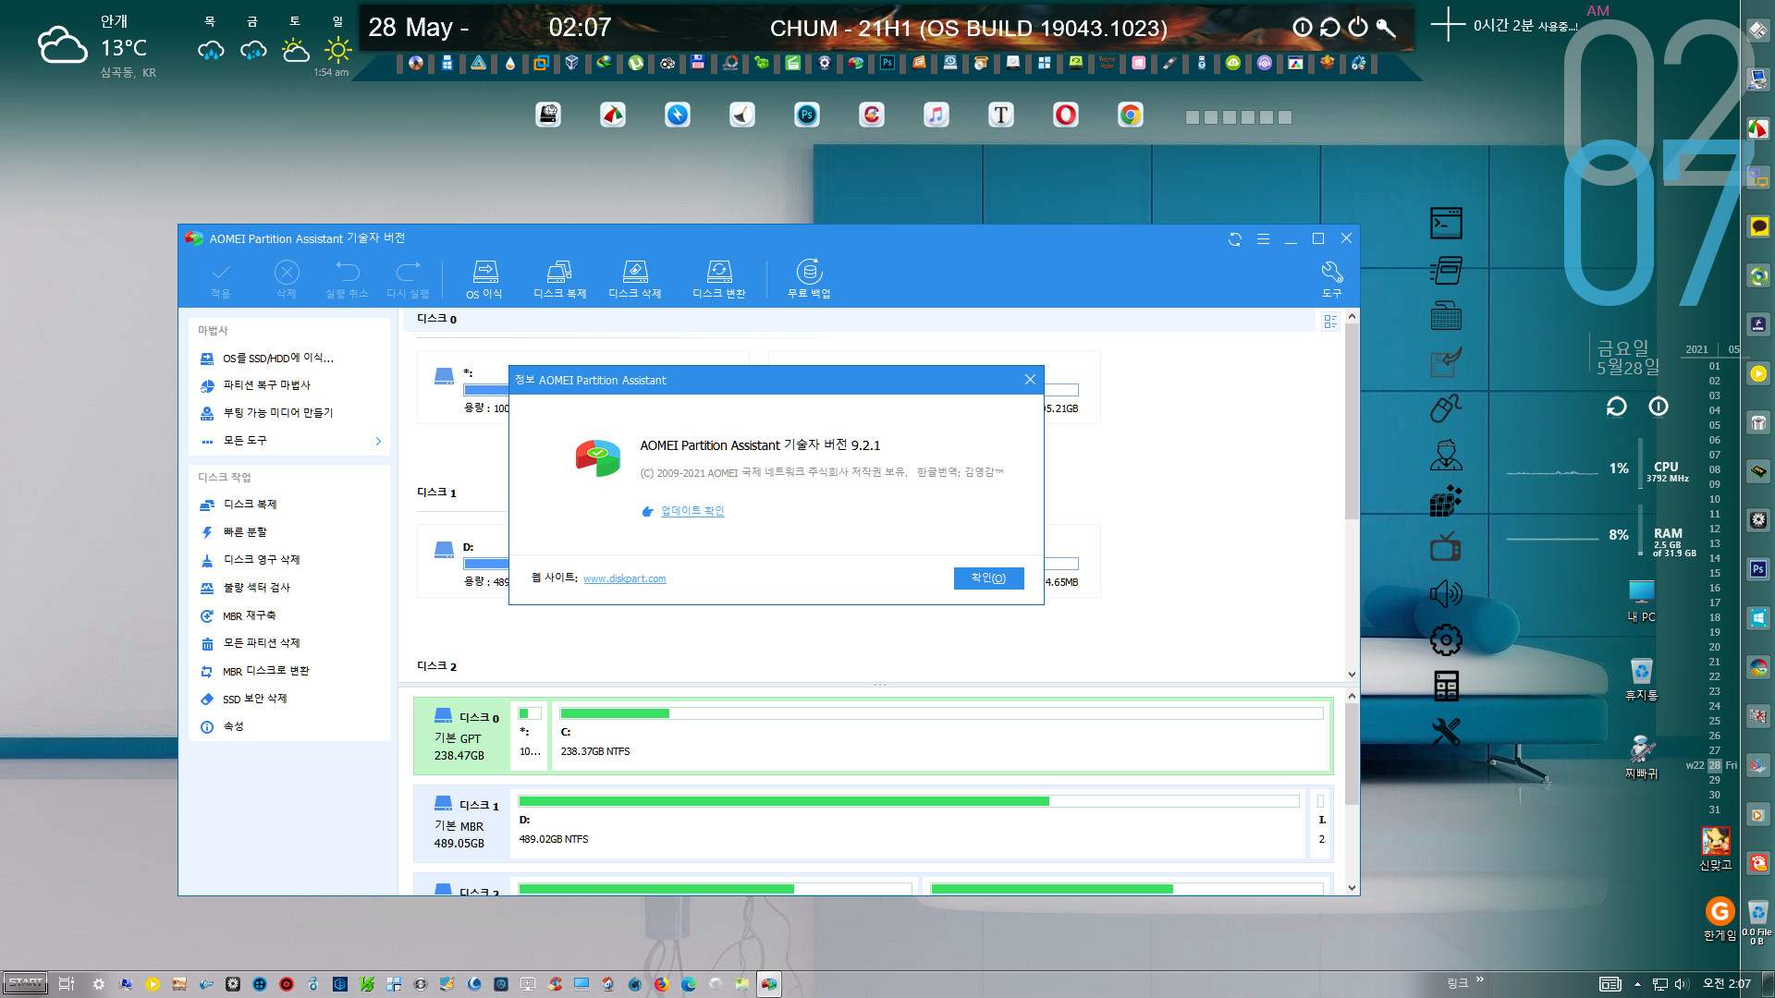Open 휴지통 recycle bin icon
The height and width of the screenshot is (998, 1775).
[1642, 679]
